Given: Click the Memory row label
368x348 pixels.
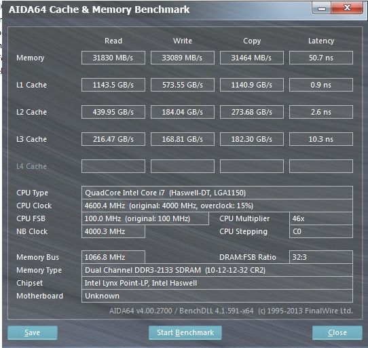Looking at the screenshot, I should click(x=31, y=58).
